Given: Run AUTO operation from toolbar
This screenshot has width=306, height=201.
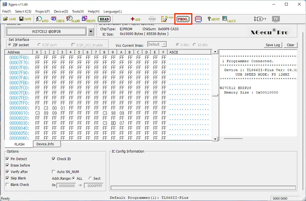Looking at the screenshot, I should point(42,19).
